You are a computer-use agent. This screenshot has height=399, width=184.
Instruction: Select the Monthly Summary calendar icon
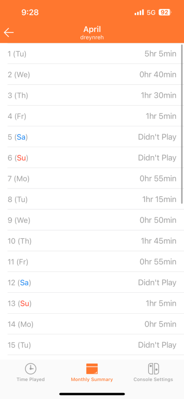(x=92, y=369)
